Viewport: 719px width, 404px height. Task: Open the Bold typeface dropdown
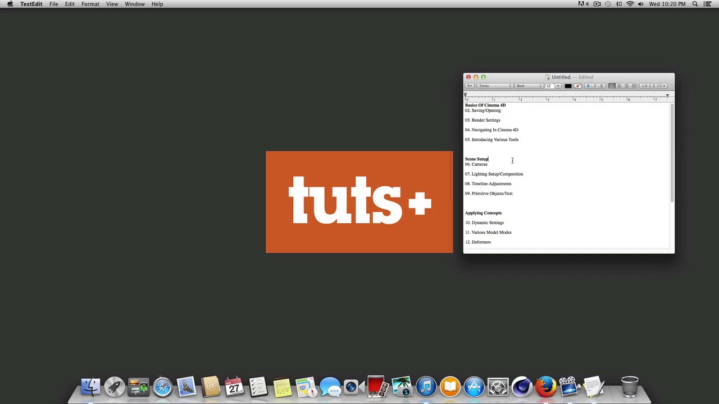[x=529, y=86]
